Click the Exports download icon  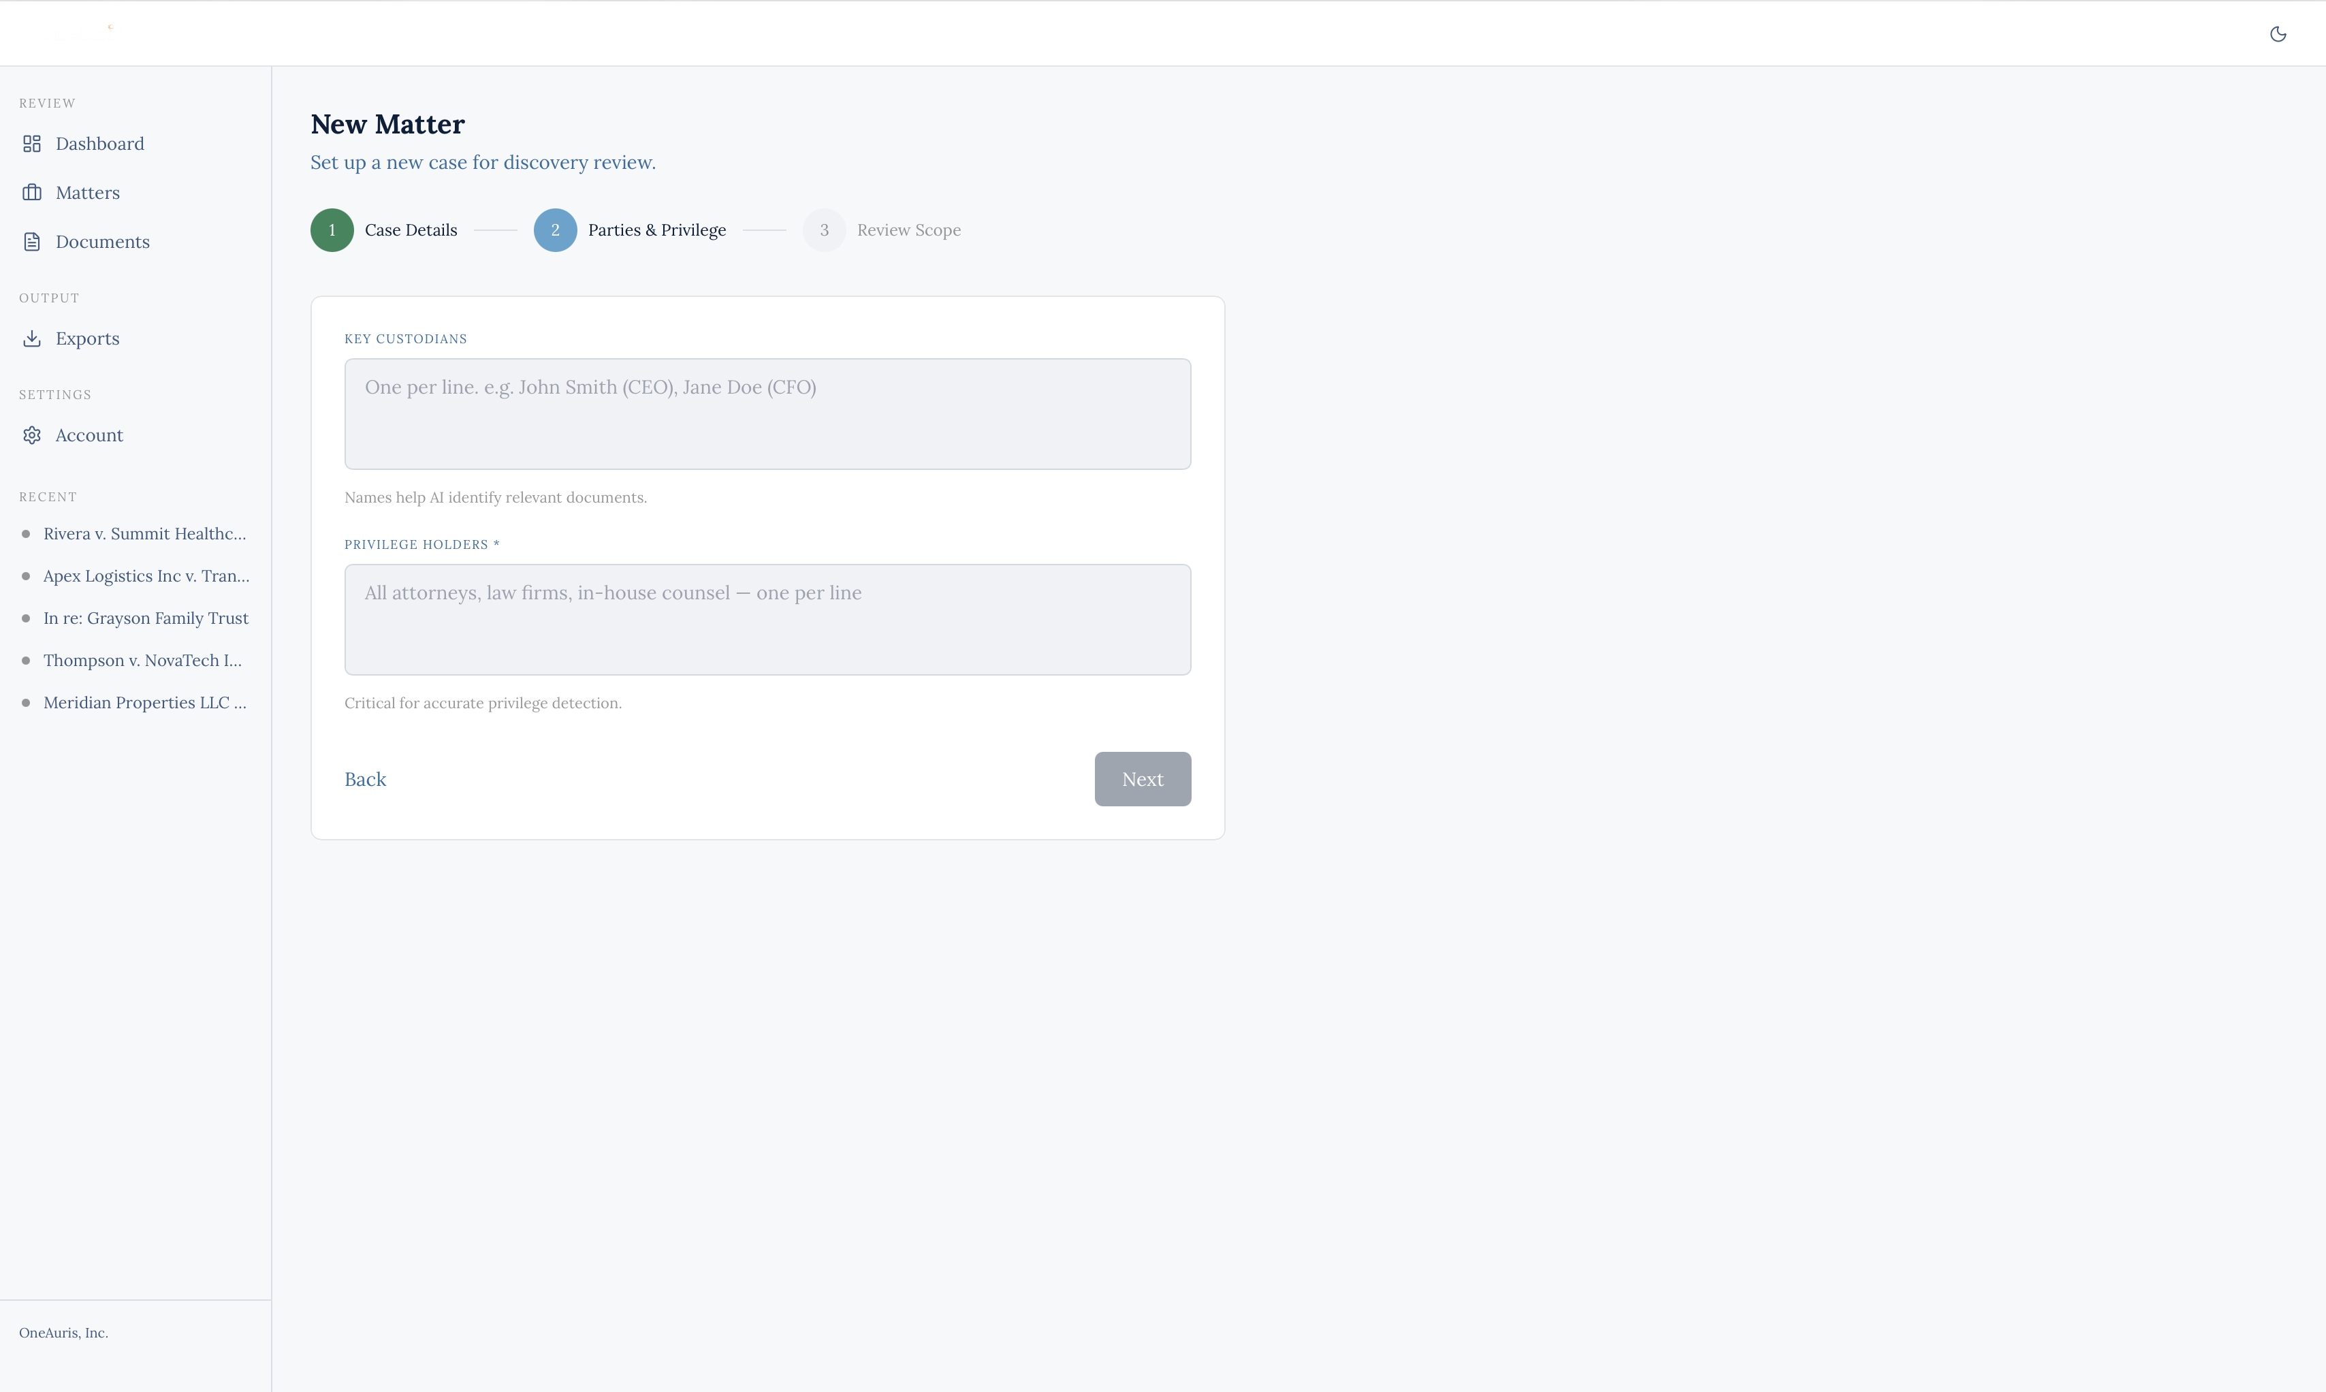32,338
